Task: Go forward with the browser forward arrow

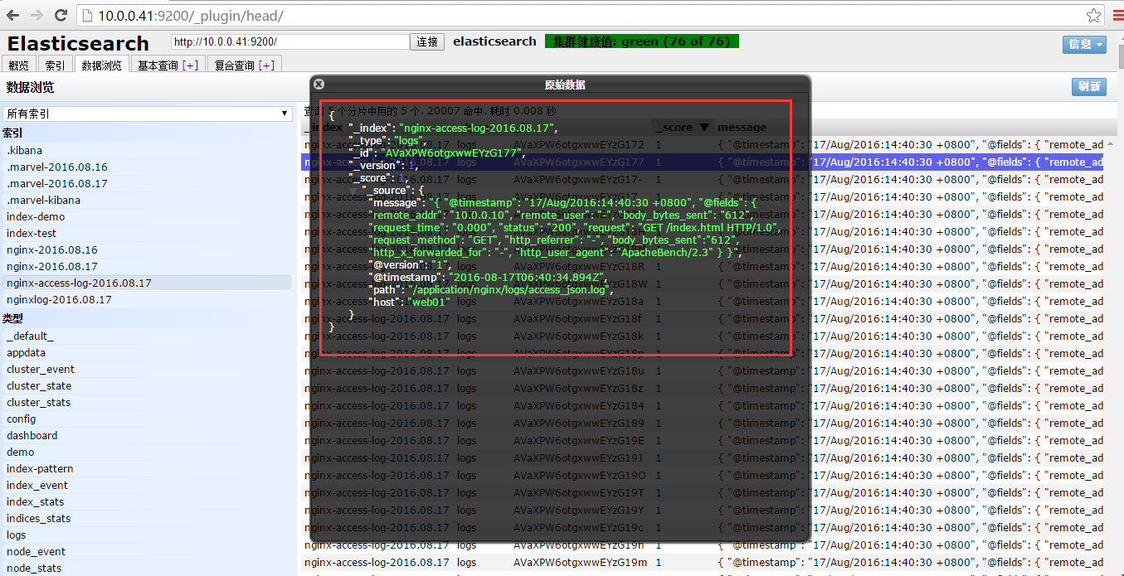Action: [37, 15]
